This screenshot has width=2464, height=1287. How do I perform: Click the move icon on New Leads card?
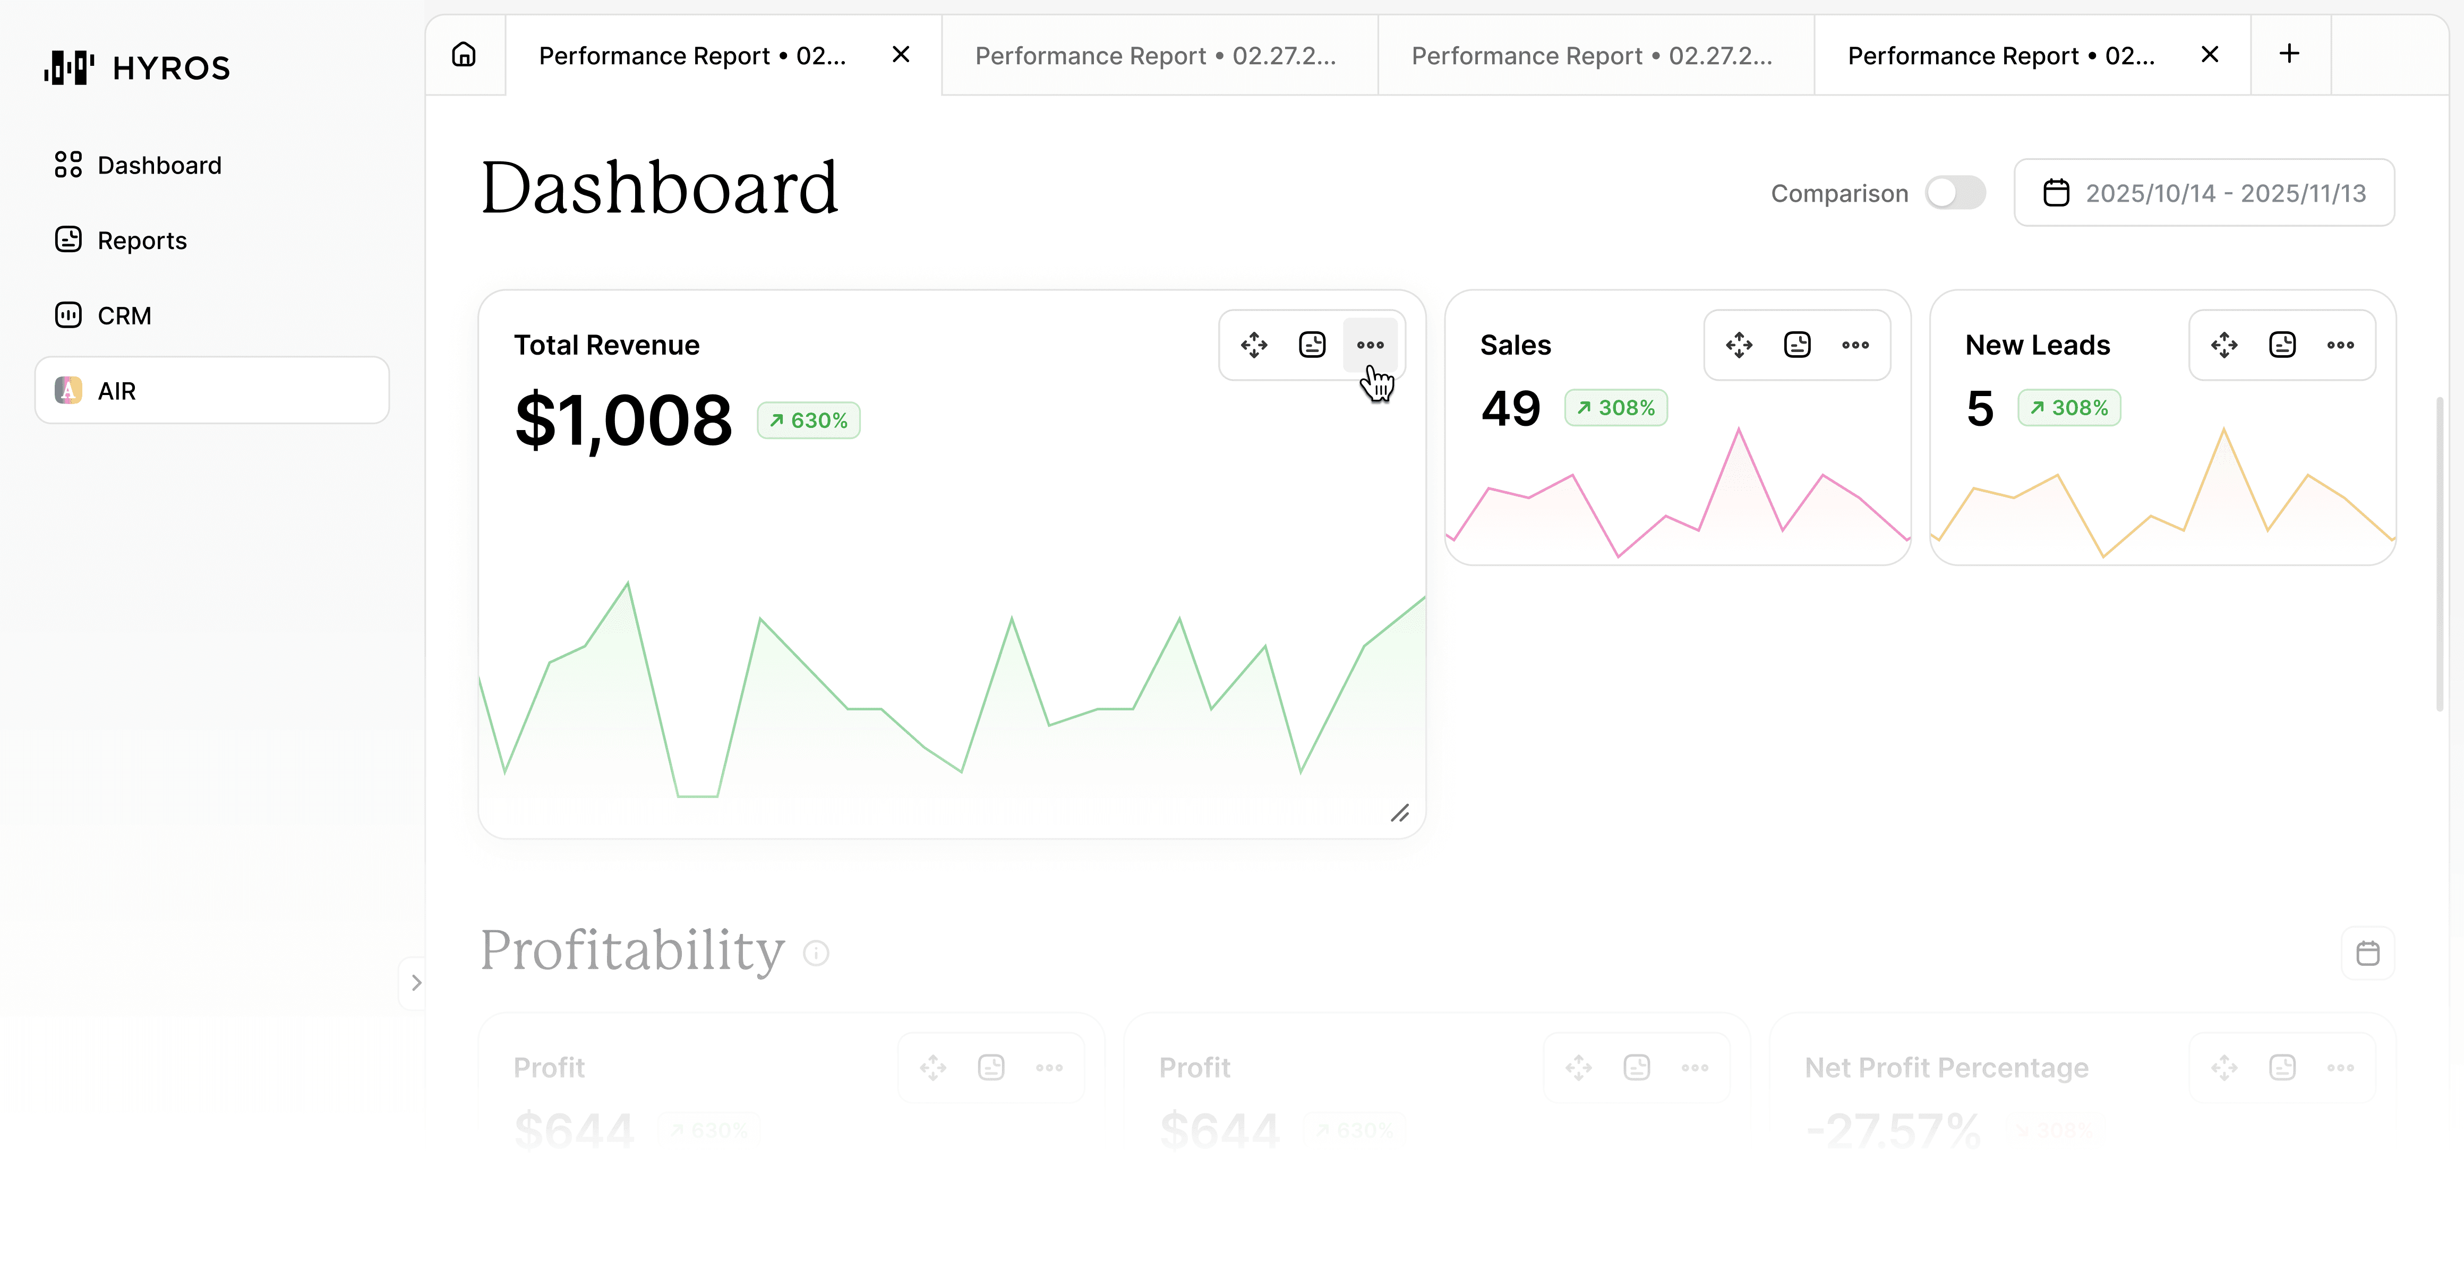point(2224,345)
